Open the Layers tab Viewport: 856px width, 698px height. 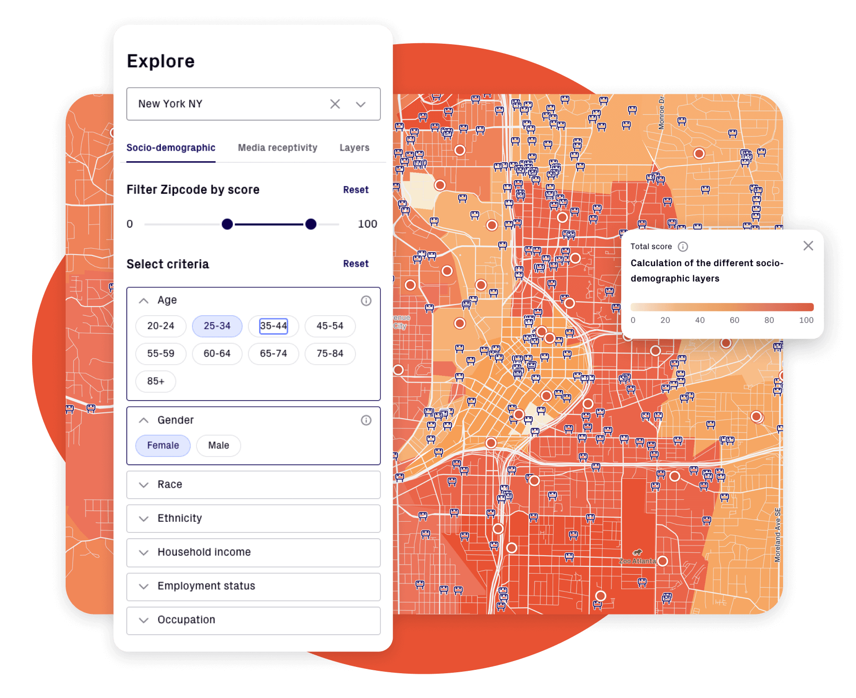(x=354, y=148)
